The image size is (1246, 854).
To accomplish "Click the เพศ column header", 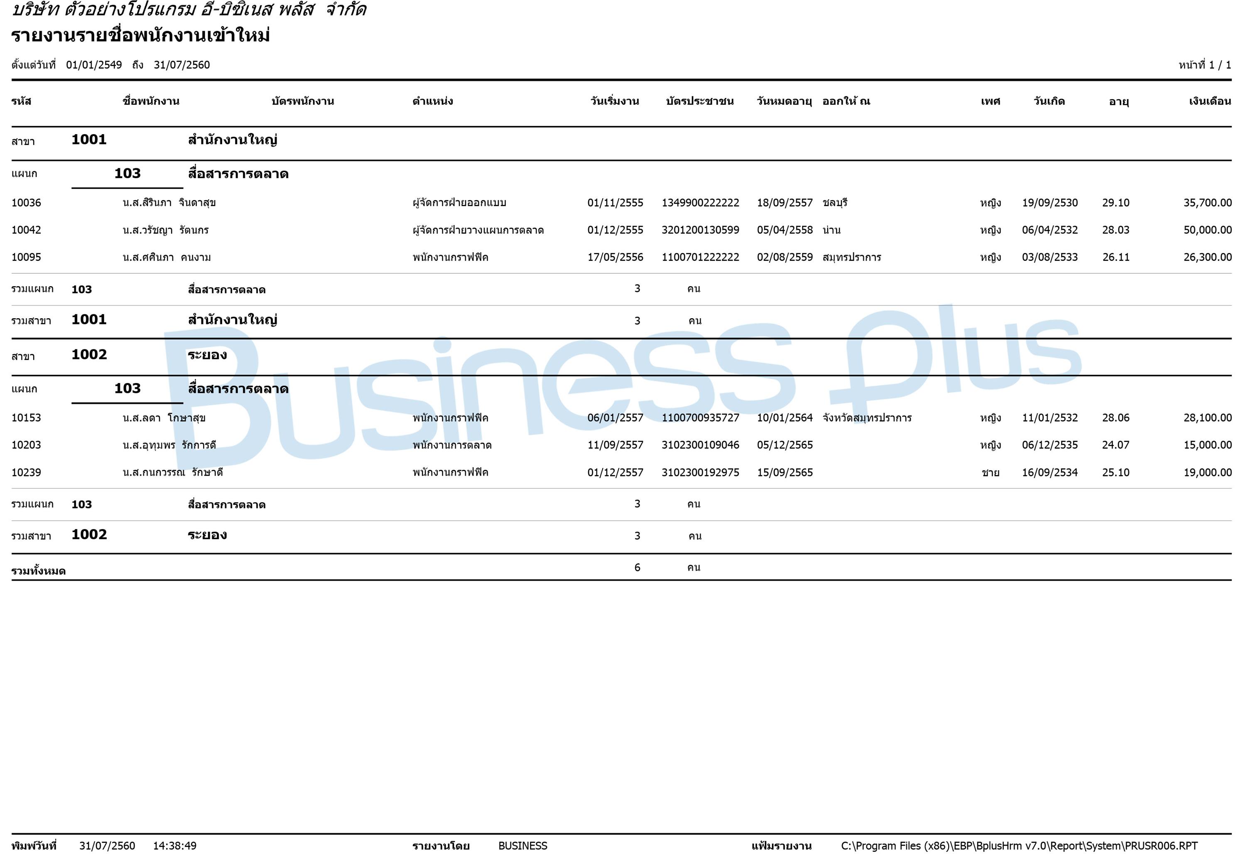I will tap(990, 101).
